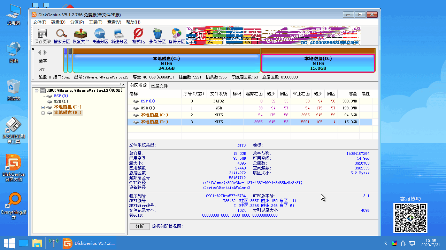Select the small ESP partition bar in disk map

[66, 60]
